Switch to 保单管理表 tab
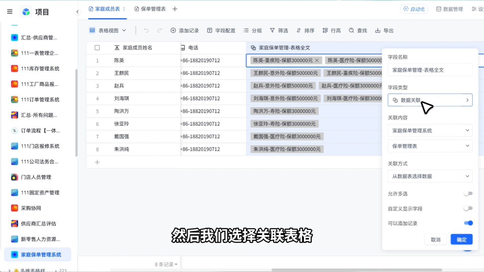 coord(150,9)
